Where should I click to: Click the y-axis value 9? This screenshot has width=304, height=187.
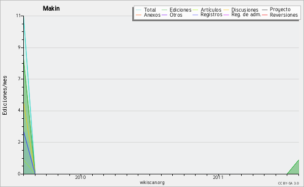19,48
